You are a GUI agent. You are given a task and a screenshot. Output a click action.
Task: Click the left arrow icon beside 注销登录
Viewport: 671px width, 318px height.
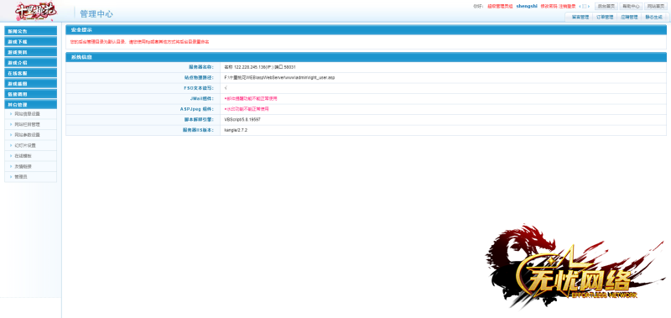coord(580,6)
